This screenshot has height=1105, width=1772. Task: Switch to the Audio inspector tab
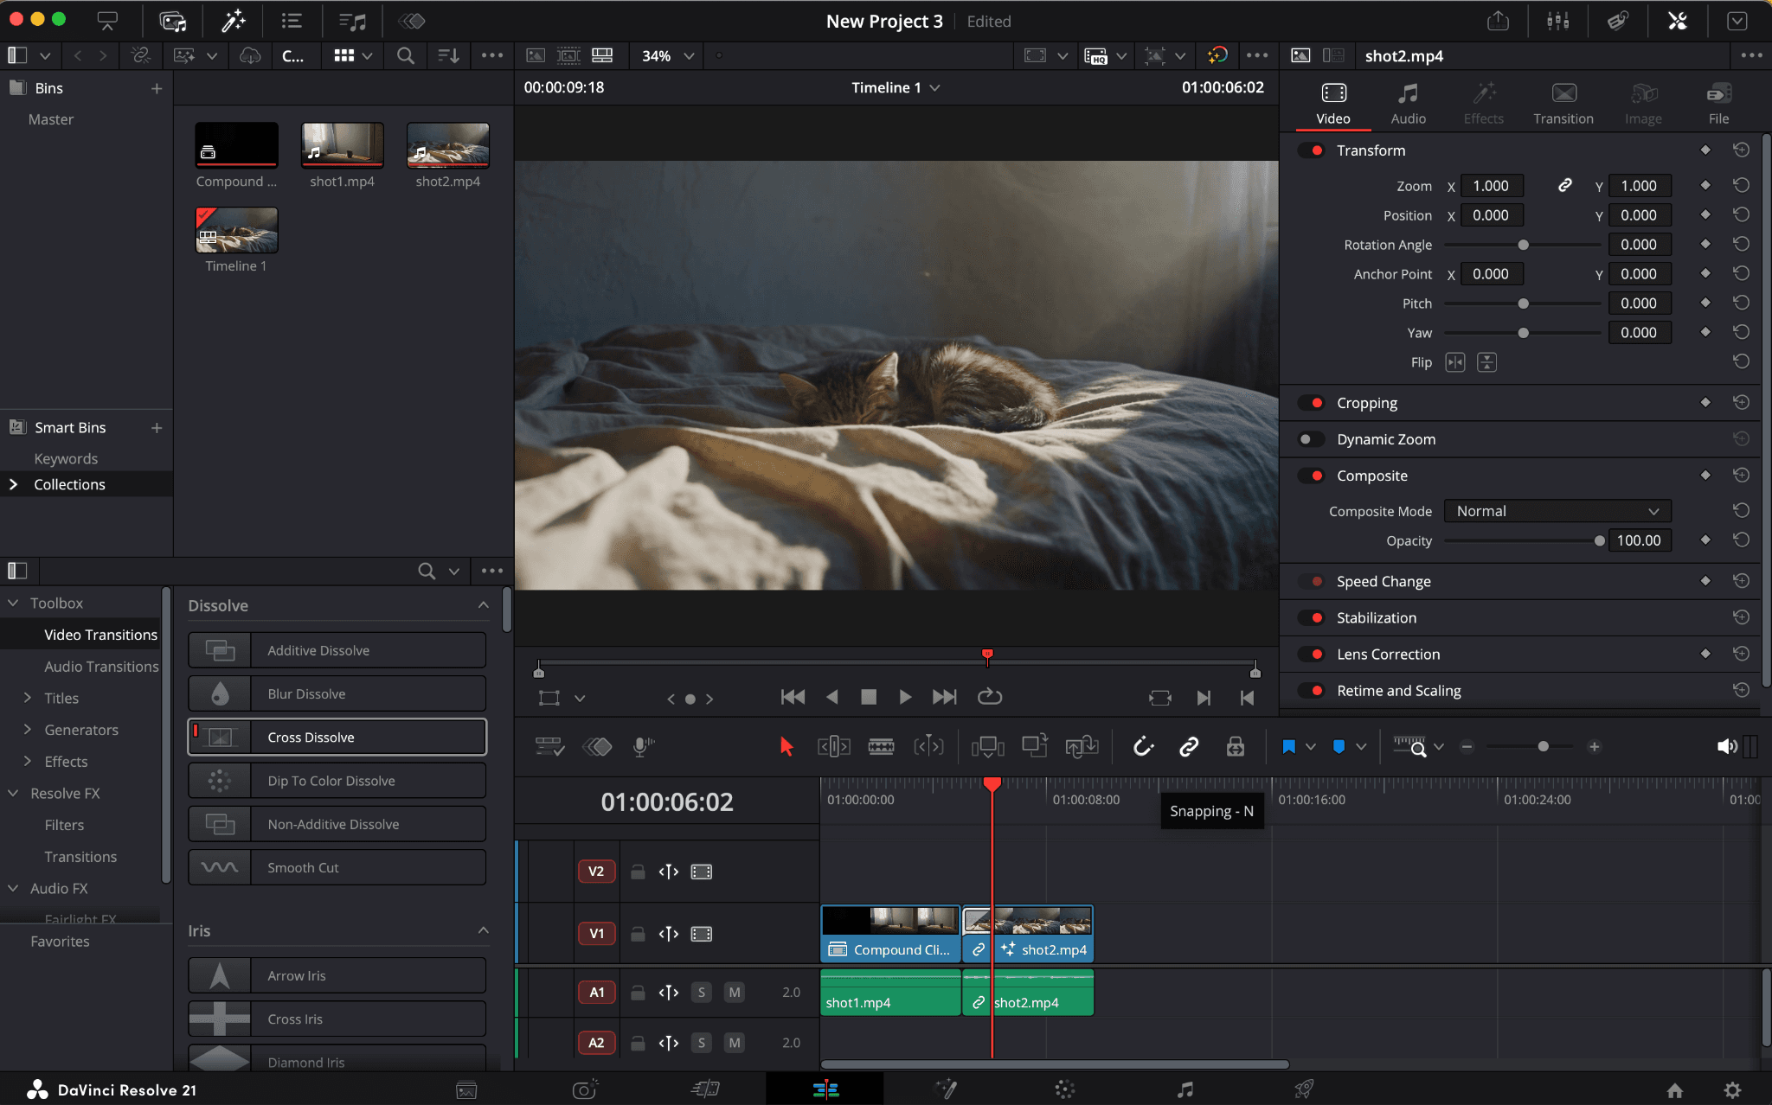[x=1408, y=103]
